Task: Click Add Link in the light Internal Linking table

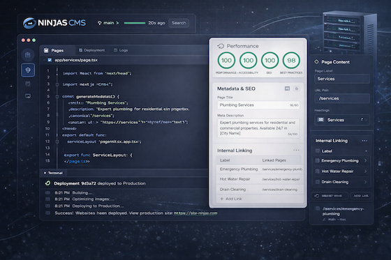Action: click(x=231, y=199)
